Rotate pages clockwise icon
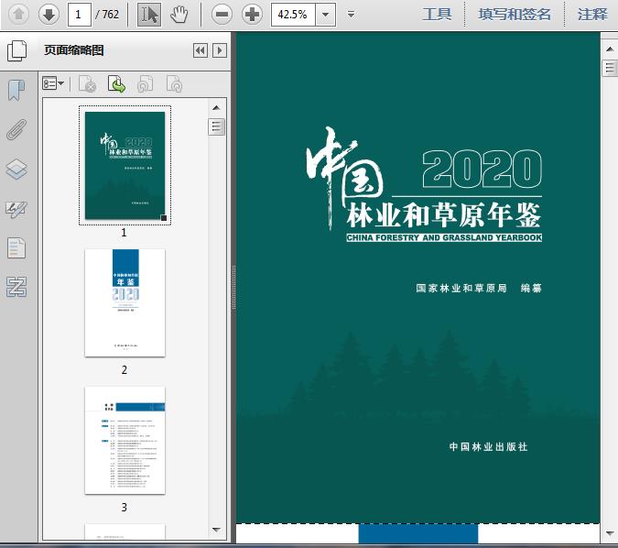This screenshot has height=548, width=618. pos(174,84)
